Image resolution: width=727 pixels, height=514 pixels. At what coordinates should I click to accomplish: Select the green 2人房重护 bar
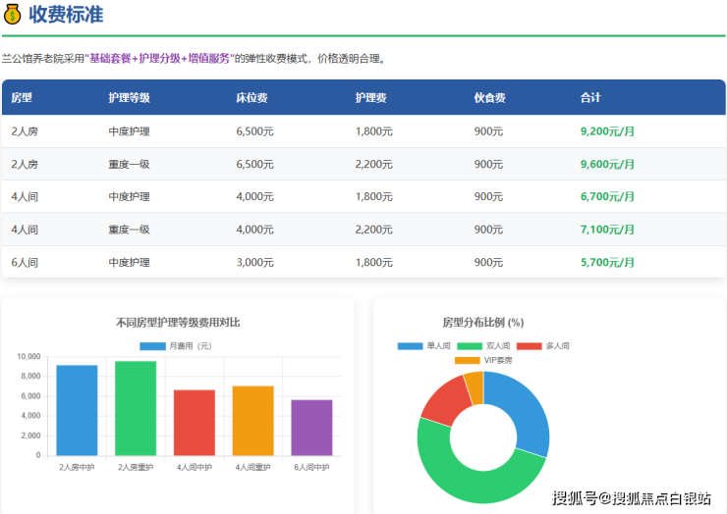136,408
